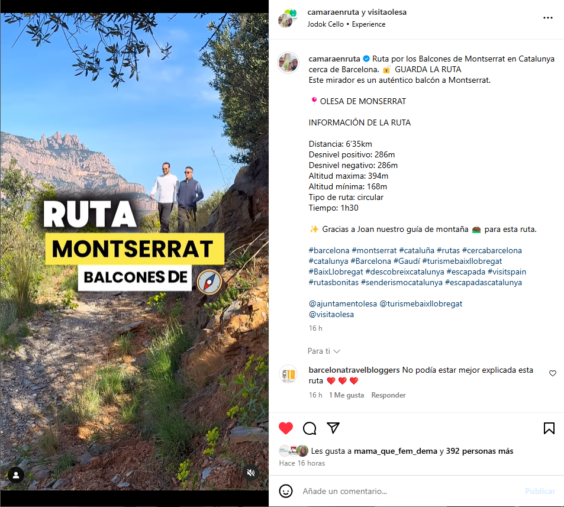Viewport: 564px width, 507px height.
Task: Open the Jodok Cello audio link
Action: coord(325,24)
